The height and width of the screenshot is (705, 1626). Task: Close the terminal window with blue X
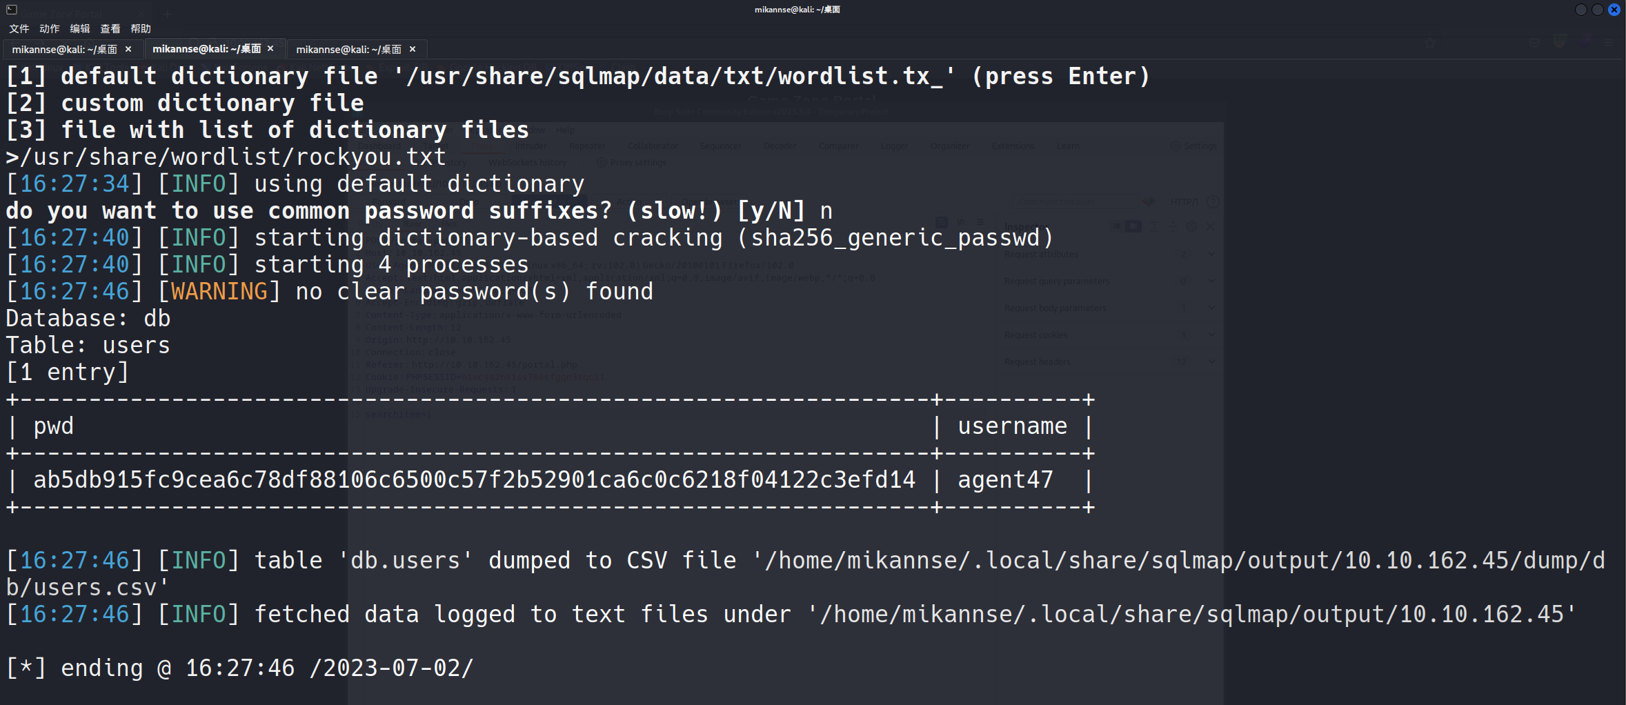tap(1614, 10)
